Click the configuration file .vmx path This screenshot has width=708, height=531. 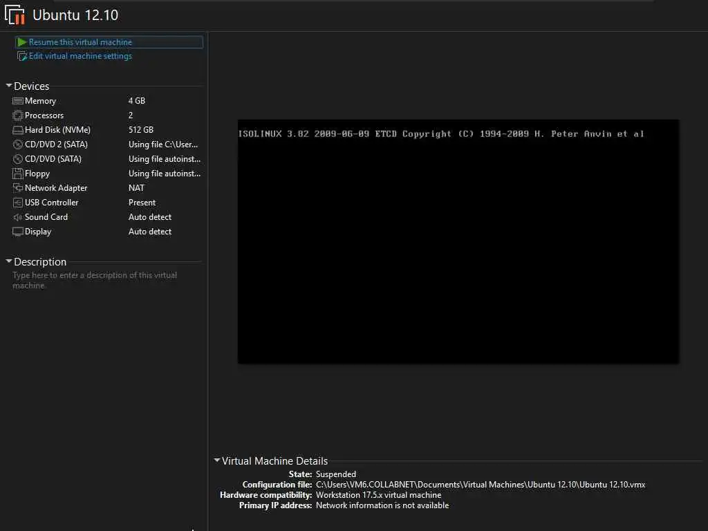point(481,485)
